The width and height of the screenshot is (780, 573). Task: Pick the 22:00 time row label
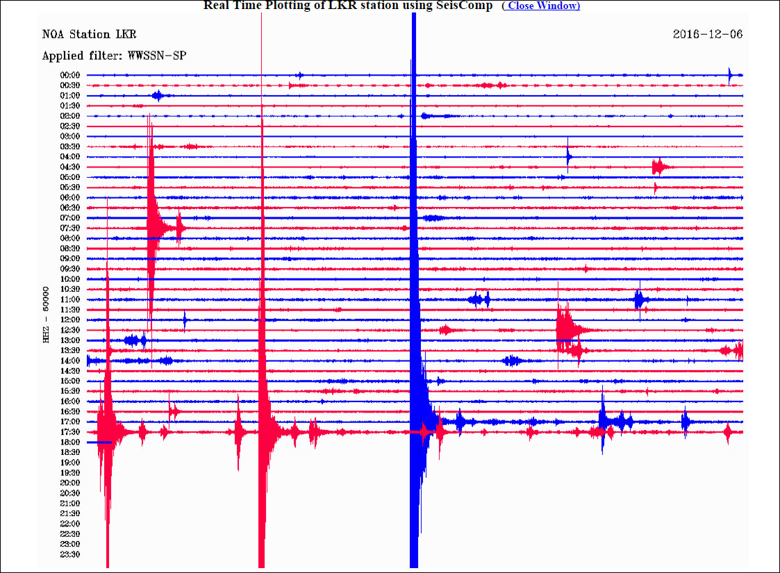[70, 524]
